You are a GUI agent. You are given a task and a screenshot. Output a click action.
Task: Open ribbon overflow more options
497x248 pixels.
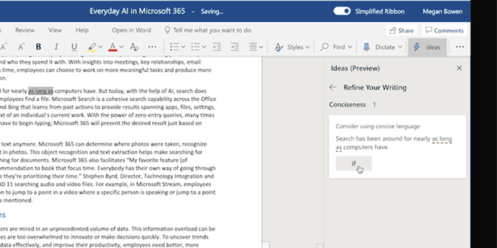pyautogui.click(x=460, y=47)
